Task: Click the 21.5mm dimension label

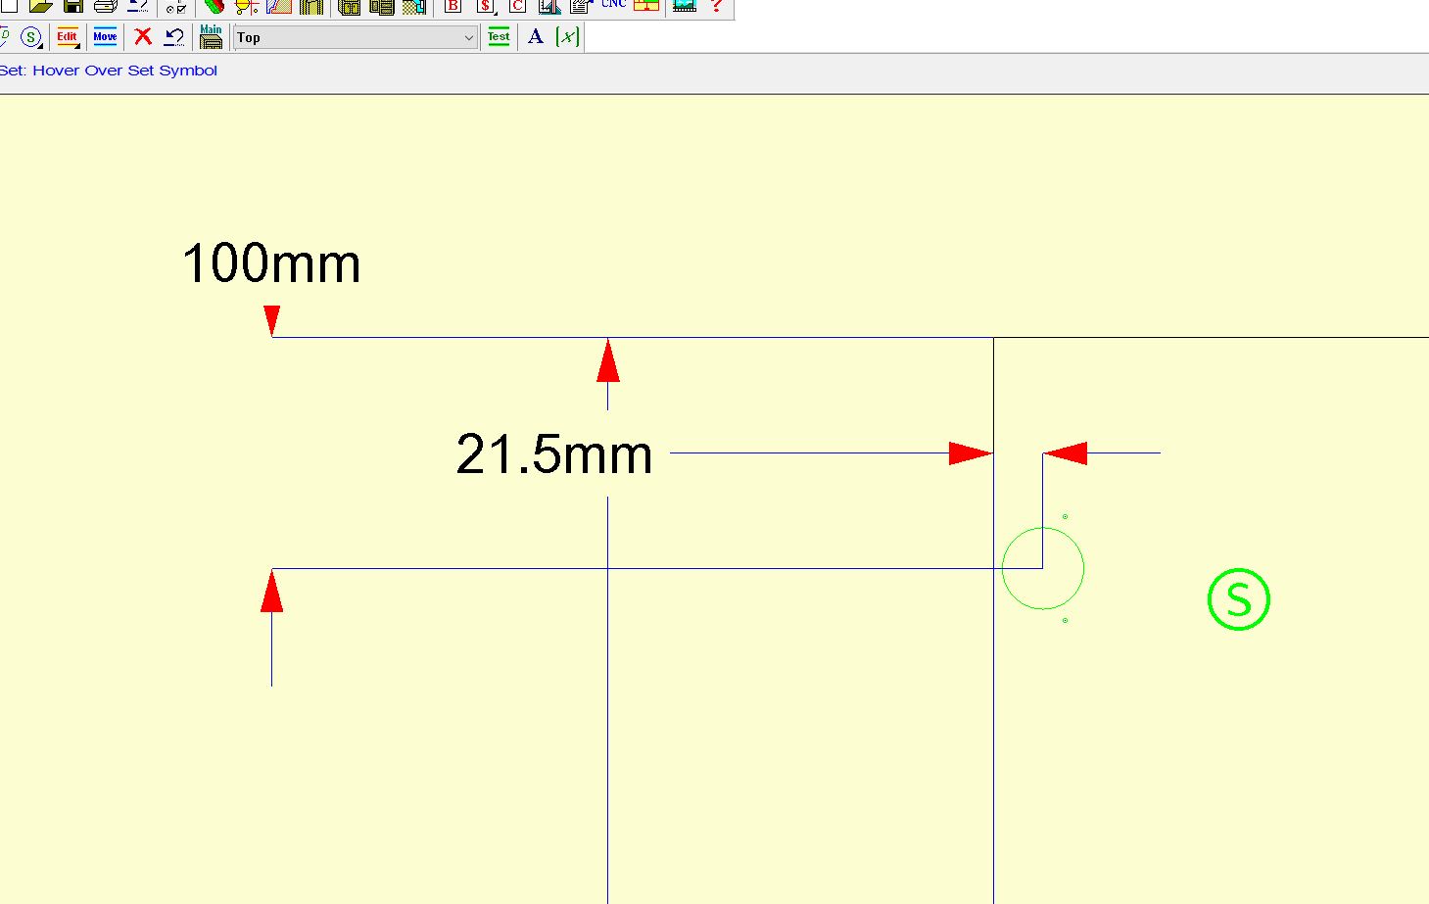Action: pos(554,454)
